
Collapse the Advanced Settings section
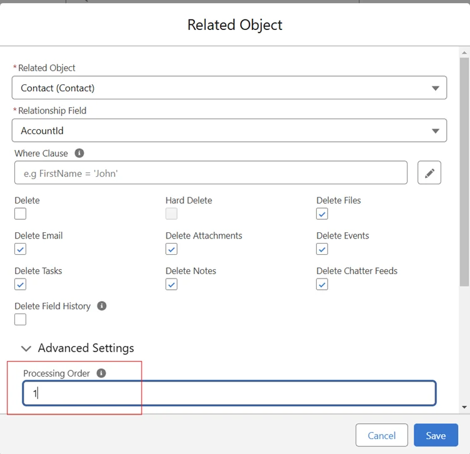[26, 348]
